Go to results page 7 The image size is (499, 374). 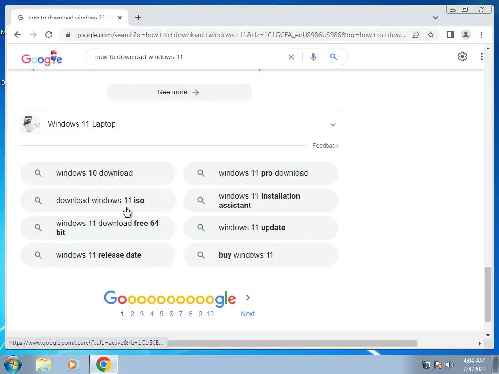[181, 314]
